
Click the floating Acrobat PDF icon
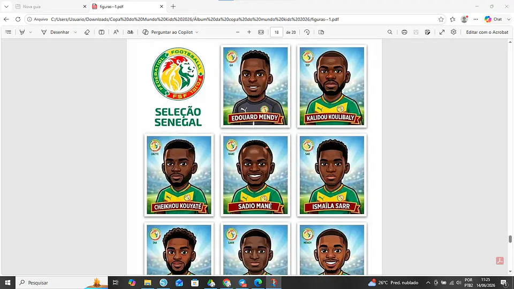click(500, 261)
